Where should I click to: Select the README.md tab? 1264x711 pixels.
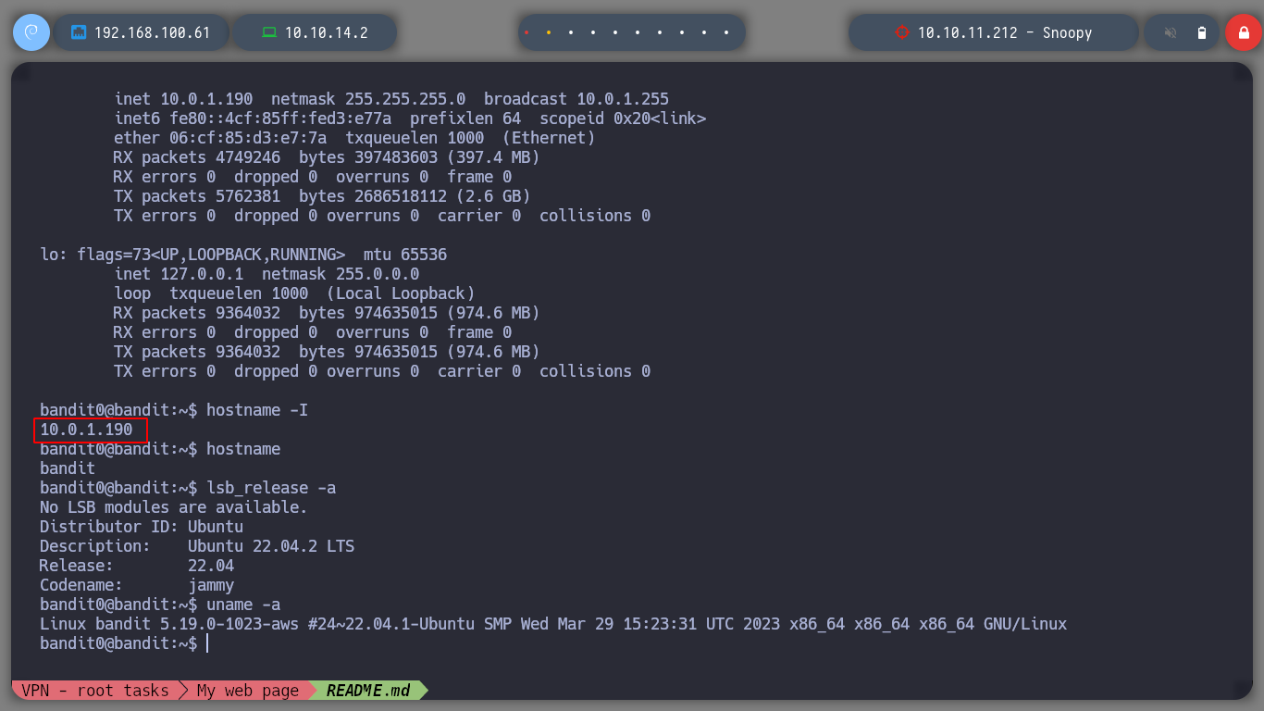(x=370, y=691)
